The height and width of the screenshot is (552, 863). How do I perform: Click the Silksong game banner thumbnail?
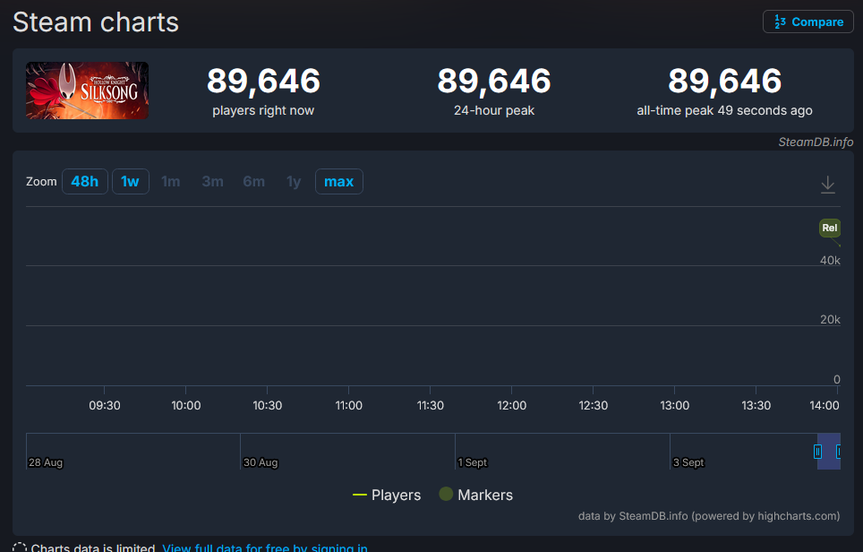point(87,91)
